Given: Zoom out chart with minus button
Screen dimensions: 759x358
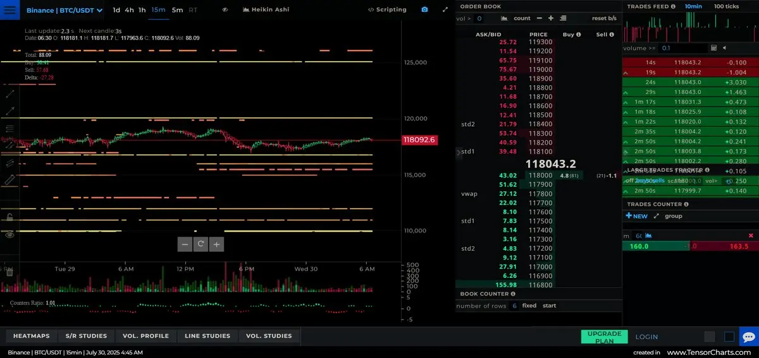Looking at the screenshot, I should (185, 244).
